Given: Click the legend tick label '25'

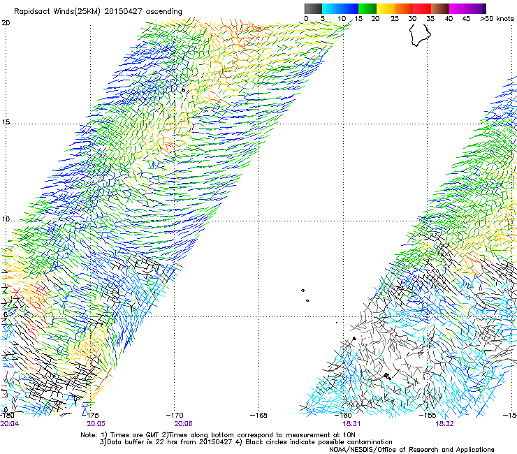Looking at the screenshot, I should click(395, 19).
